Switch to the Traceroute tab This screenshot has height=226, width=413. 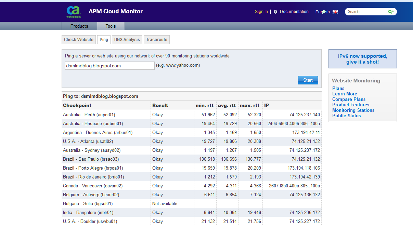(x=157, y=40)
